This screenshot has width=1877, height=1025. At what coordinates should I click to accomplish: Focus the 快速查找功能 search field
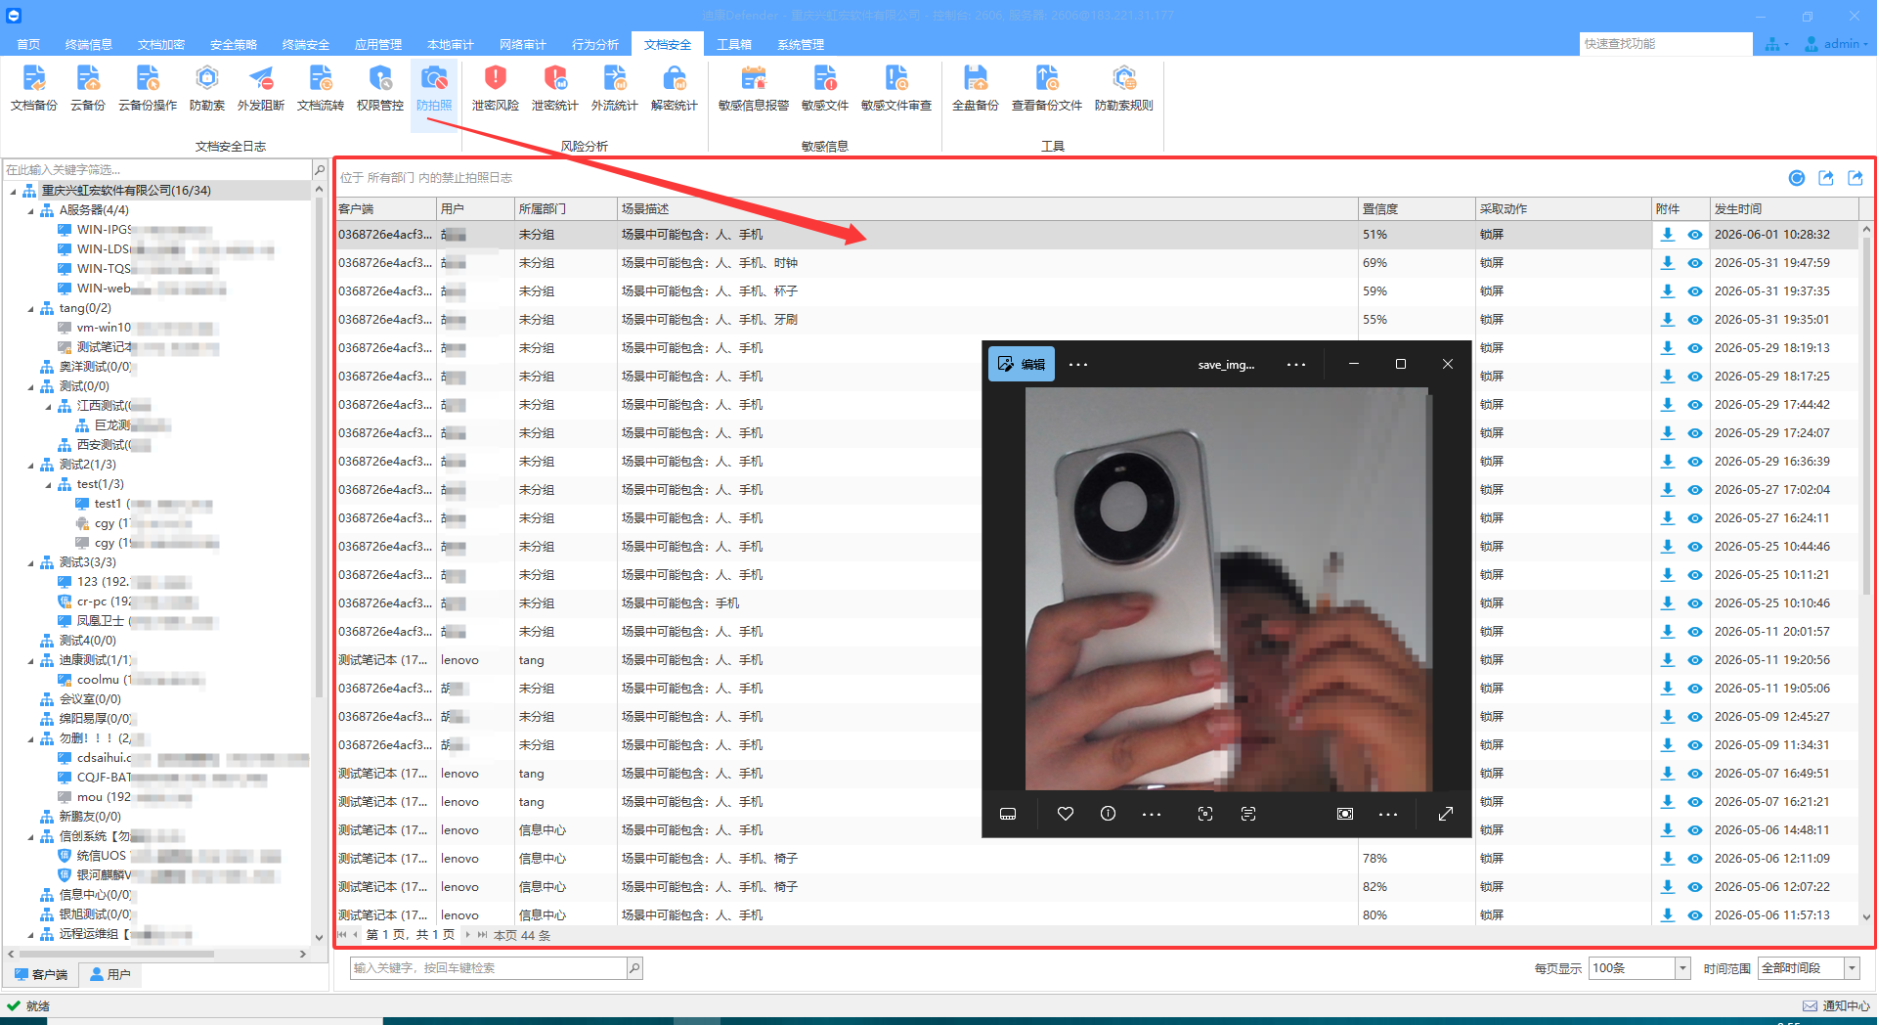1666,44
